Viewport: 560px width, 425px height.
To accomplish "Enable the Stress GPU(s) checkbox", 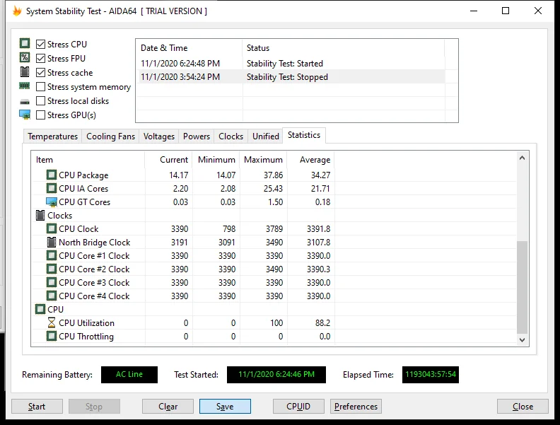I will 41,115.
